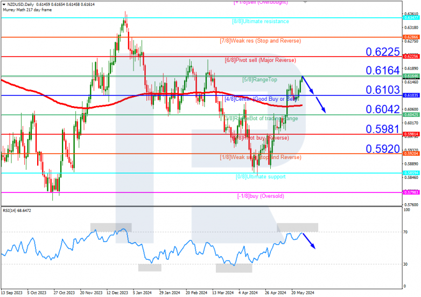Image resolution: width=421 pixels, height=297 pixels.
Task: Select the NZDUSD,Daily chart title text
Action: [x=20, y=4]
